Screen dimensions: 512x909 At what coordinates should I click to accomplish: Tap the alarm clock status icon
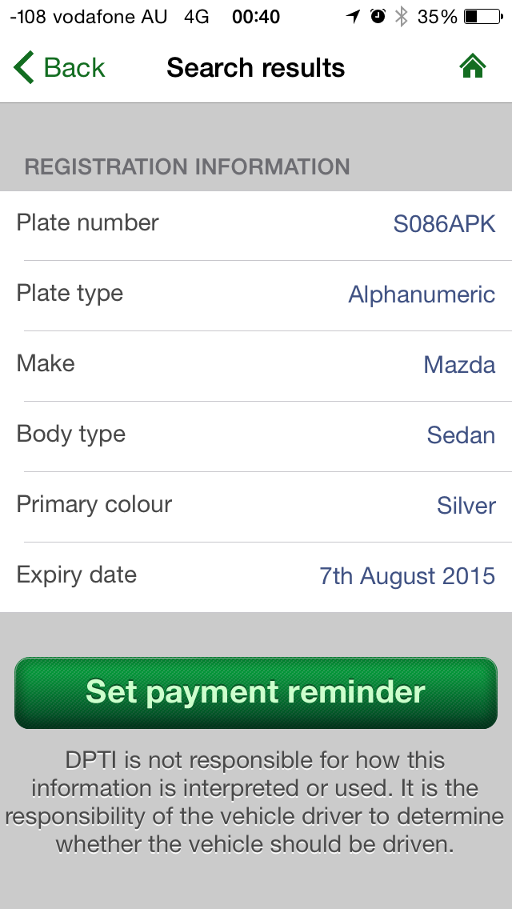click(378, 16)
